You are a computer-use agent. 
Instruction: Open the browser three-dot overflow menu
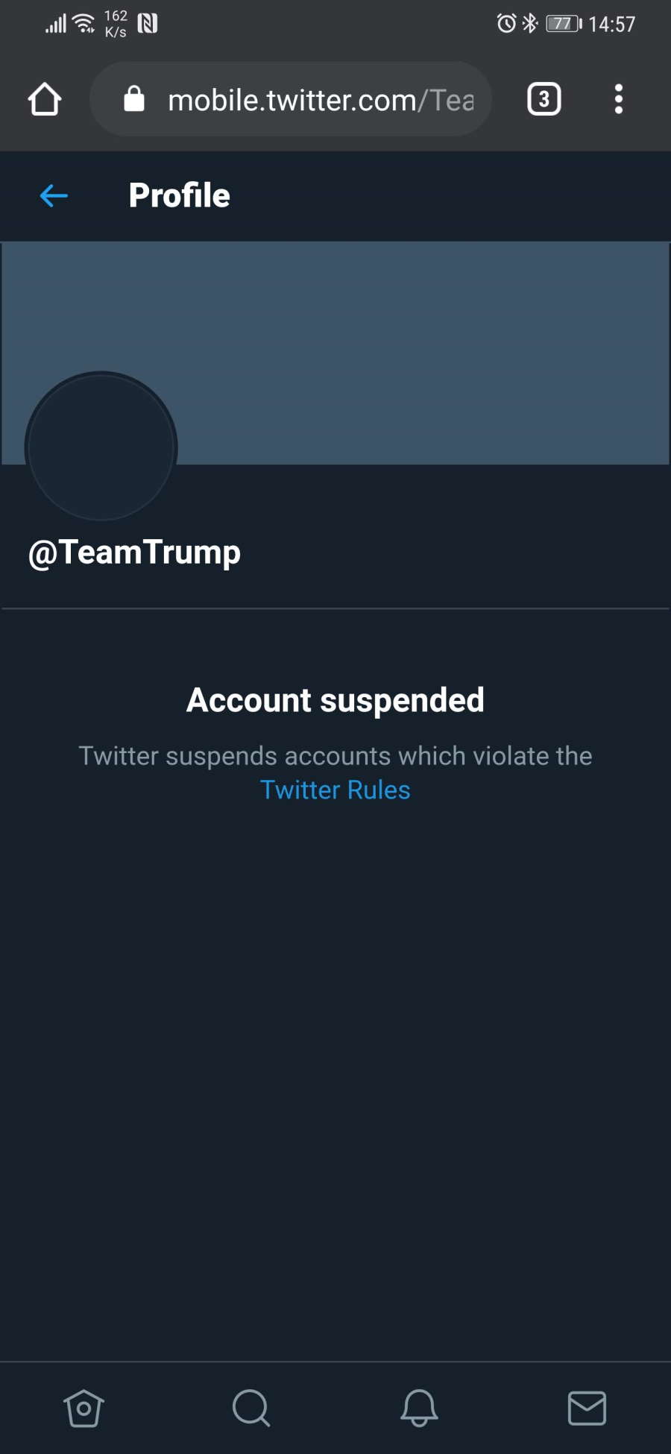(x=618, y=99)
